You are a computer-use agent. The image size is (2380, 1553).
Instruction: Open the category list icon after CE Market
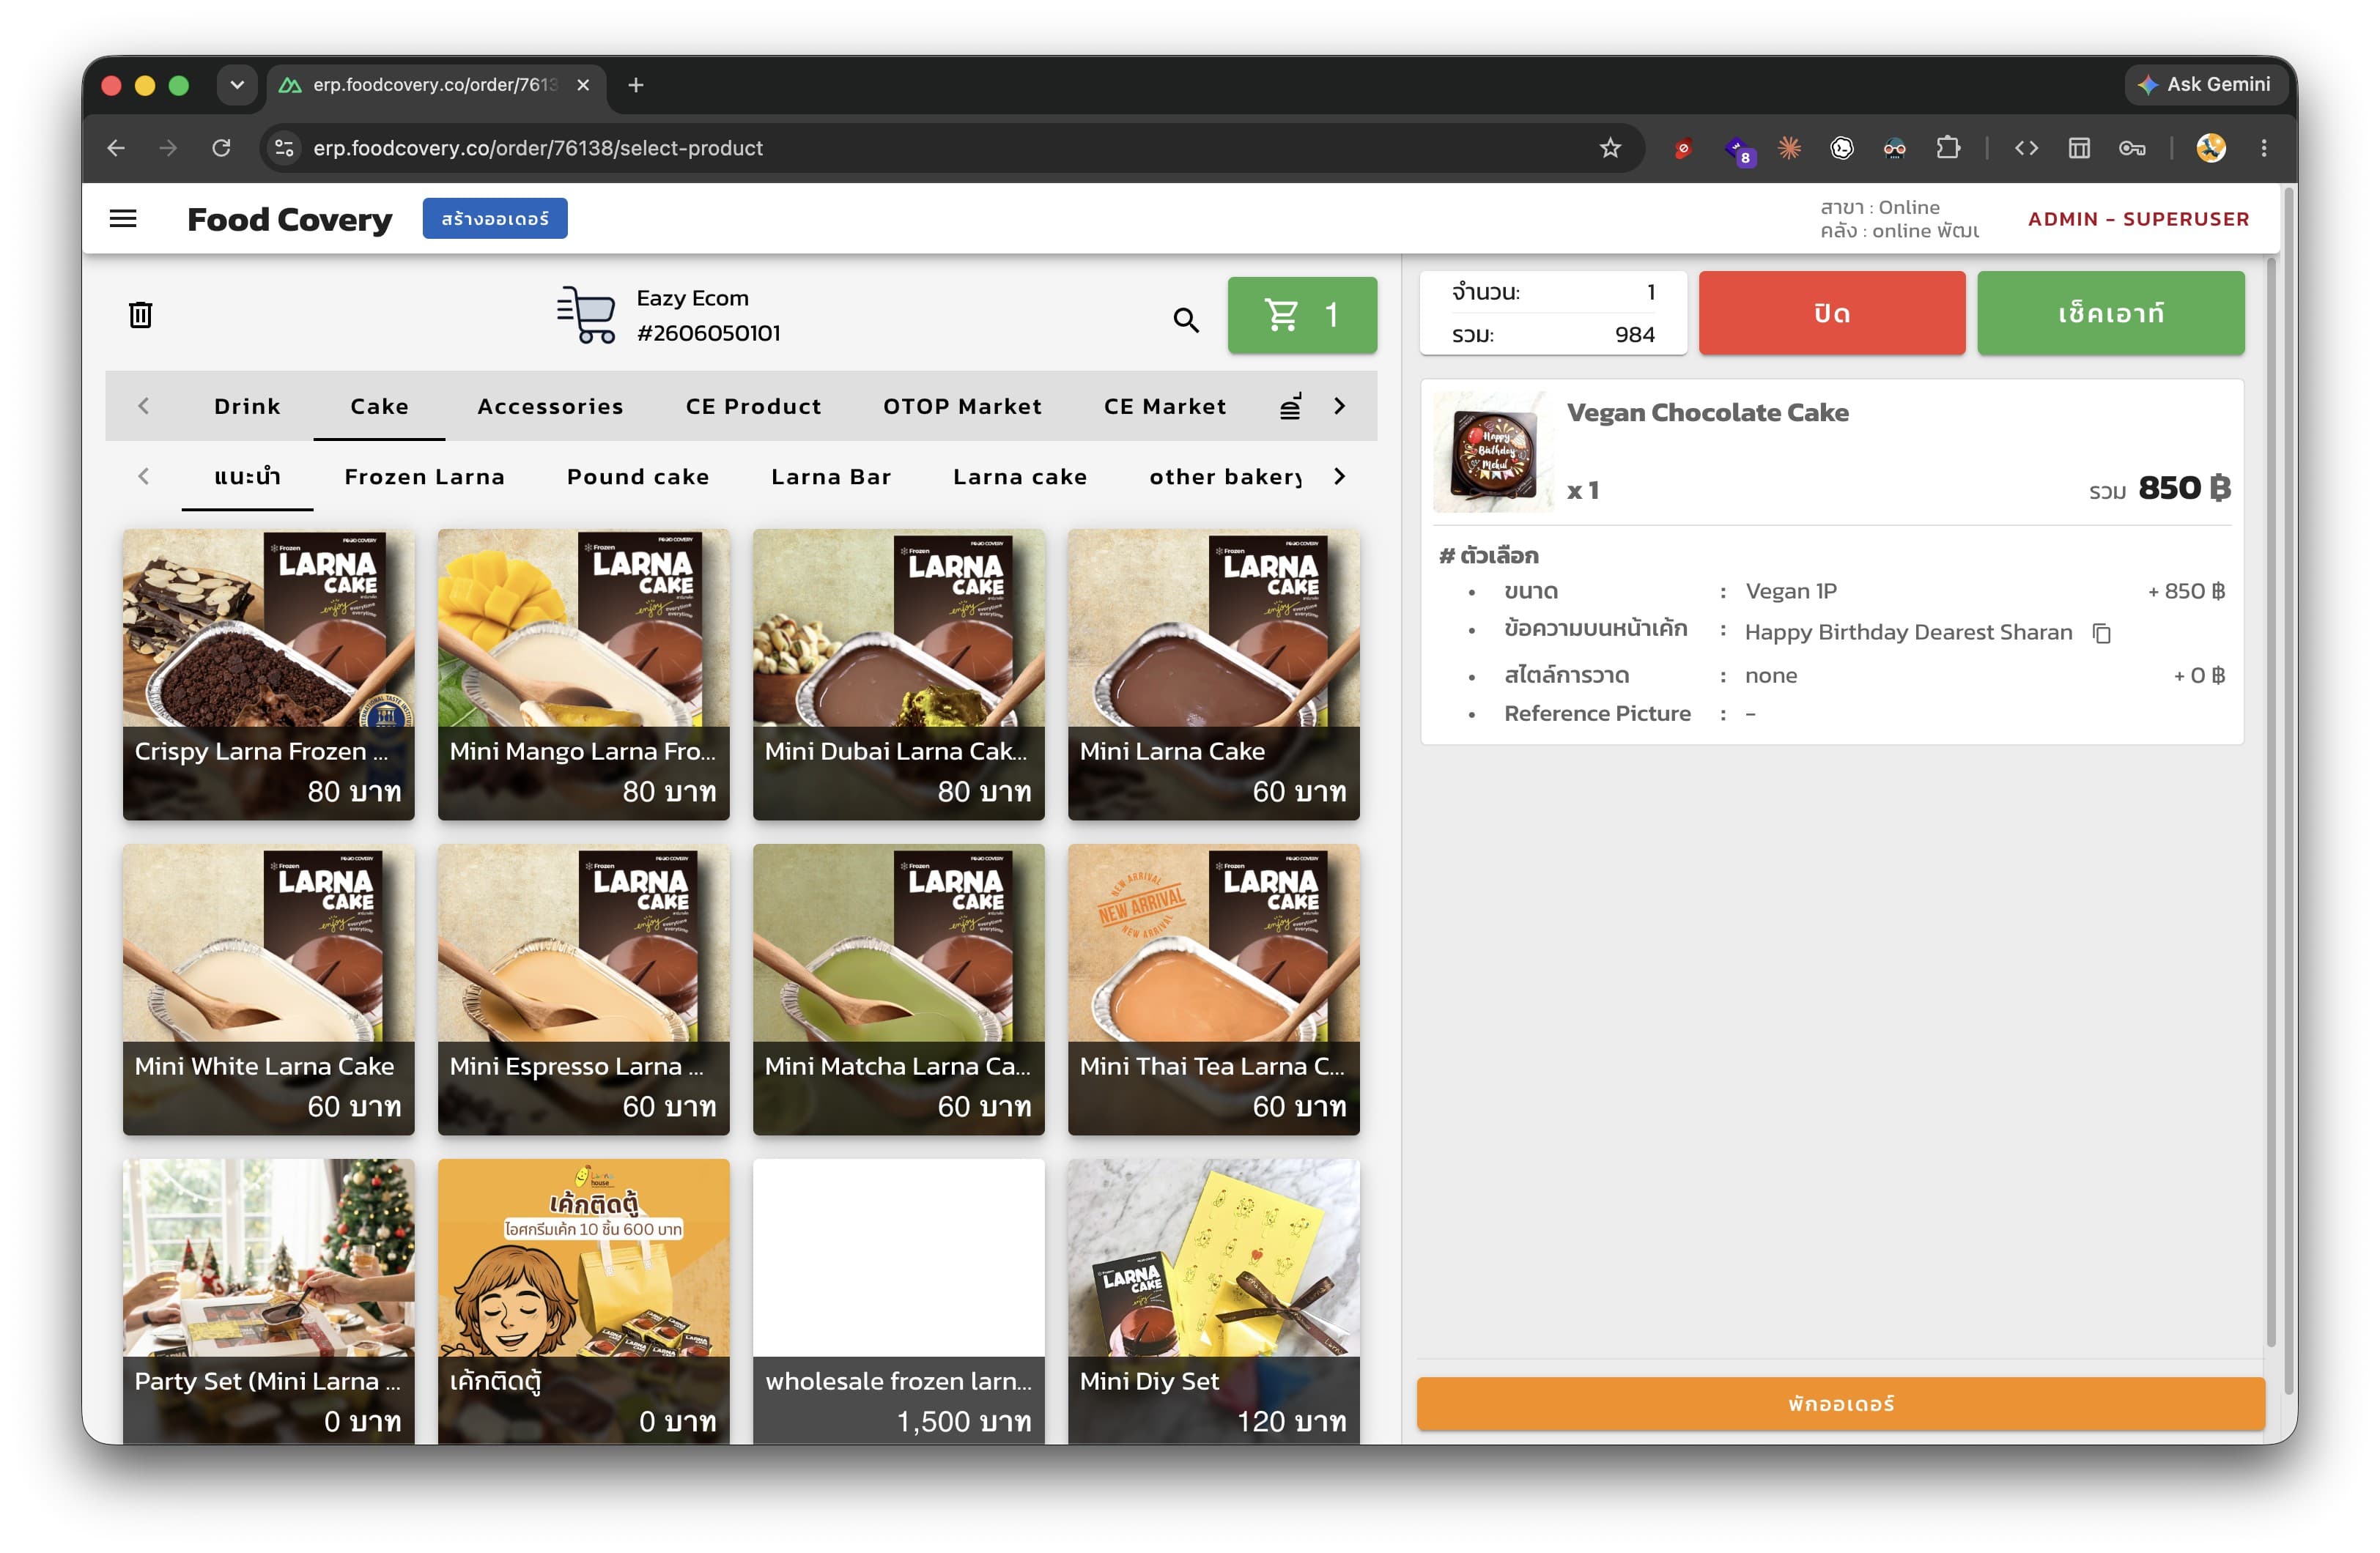(x=1291, y=406)
